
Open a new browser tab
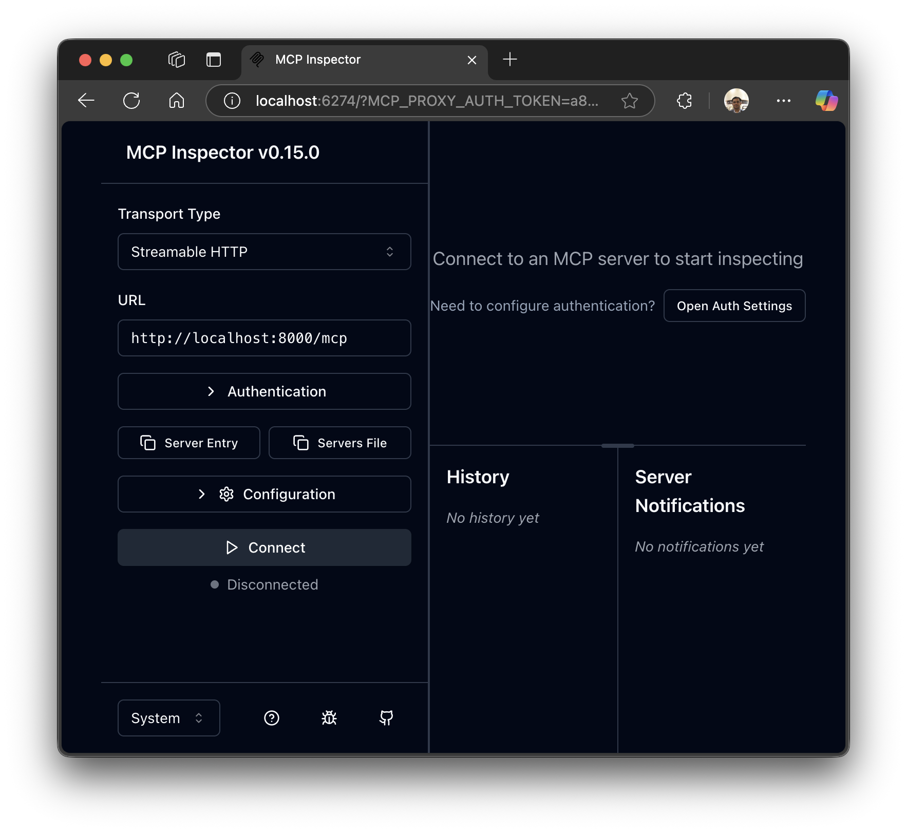click(509, 60)
